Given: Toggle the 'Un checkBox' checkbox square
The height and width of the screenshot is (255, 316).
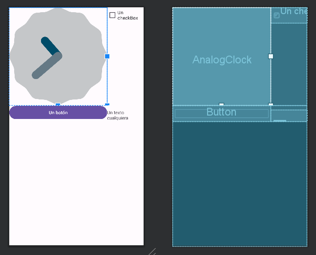Looking at the screenshot, I should [112, 15].
